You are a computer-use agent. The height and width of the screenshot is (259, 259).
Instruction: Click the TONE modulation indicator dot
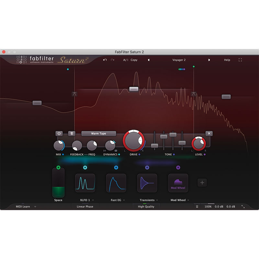click(174, 154)
